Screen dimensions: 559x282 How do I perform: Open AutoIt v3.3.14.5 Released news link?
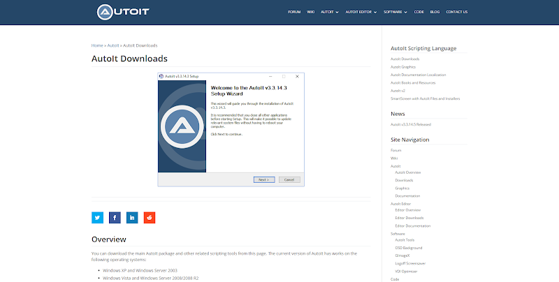click(x=411, y=125)
